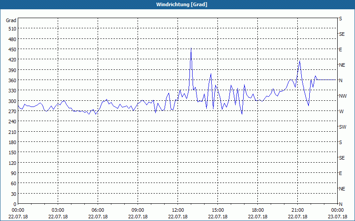Select the 30 y-axis value
355x221 pixels.
[14, 194]
